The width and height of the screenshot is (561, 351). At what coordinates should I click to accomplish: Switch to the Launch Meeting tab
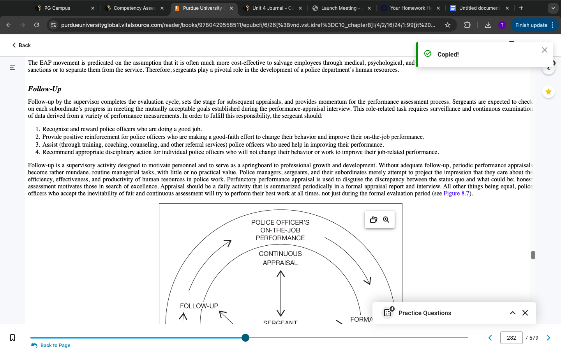[342, 8]
